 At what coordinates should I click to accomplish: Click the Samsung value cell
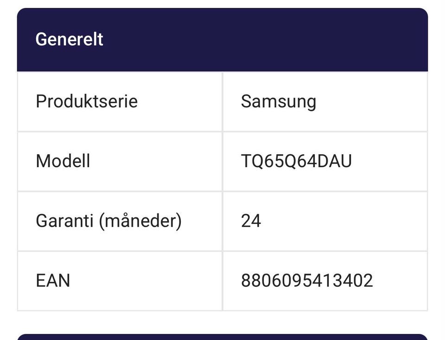[325, 102]
